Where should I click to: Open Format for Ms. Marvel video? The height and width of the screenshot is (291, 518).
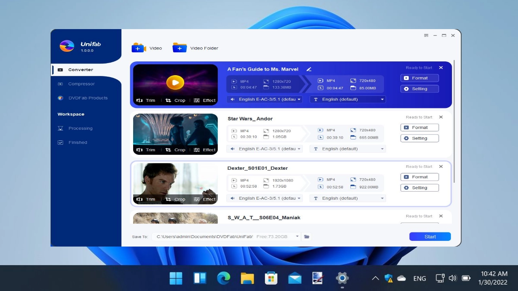(420, 78)
